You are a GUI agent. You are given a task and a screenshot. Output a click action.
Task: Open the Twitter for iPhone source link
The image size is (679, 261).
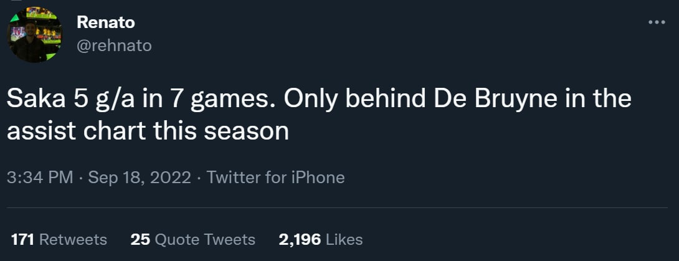275,177
